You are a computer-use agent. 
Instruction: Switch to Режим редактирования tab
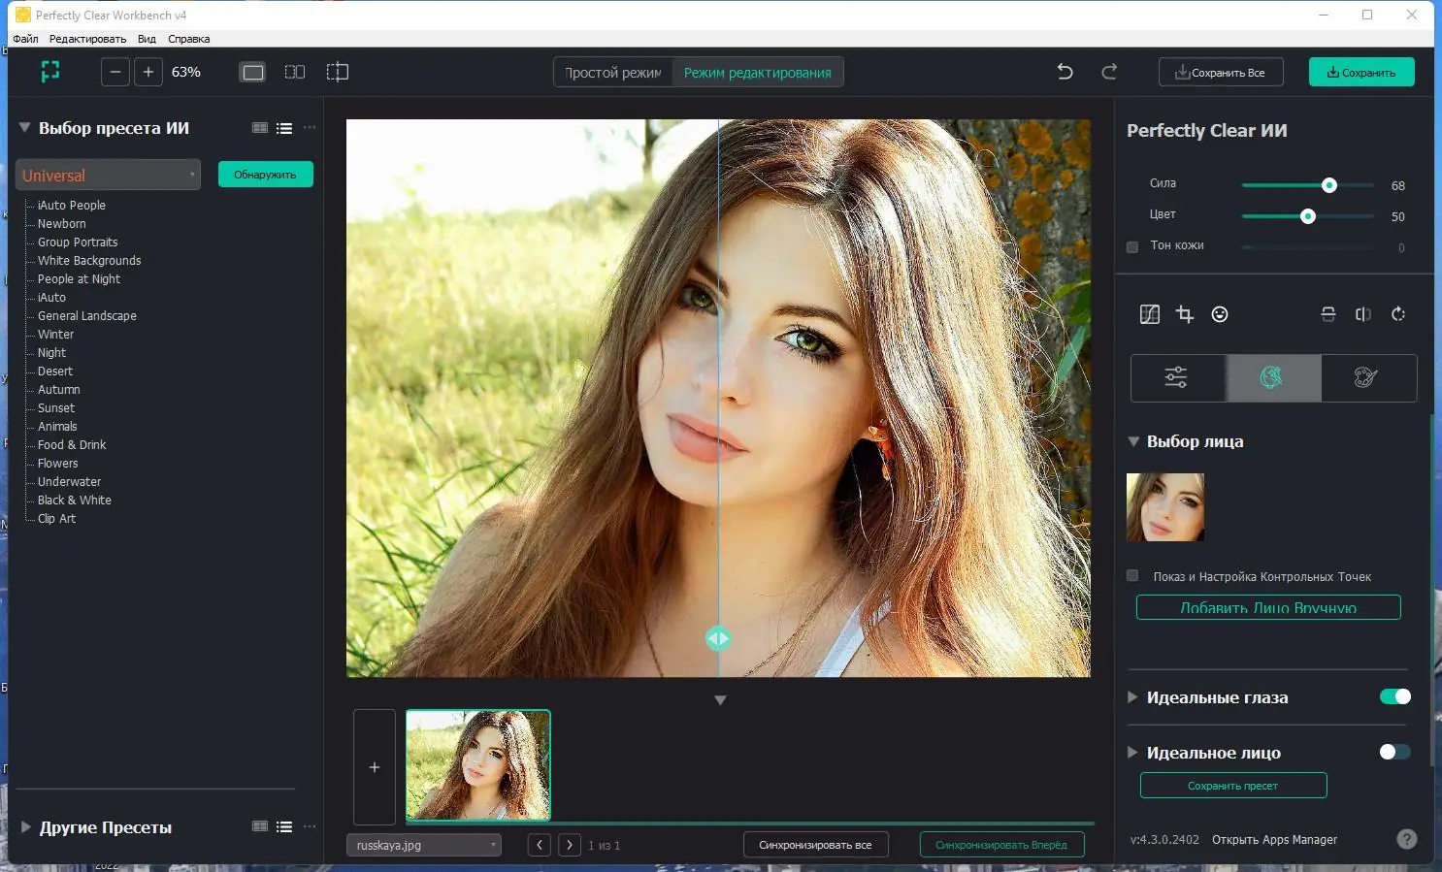pos(757,73)
